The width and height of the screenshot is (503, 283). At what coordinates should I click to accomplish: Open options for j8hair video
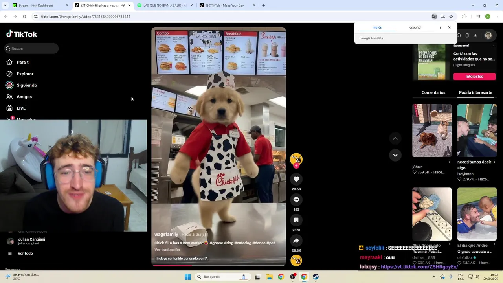(x=450, y=162)
